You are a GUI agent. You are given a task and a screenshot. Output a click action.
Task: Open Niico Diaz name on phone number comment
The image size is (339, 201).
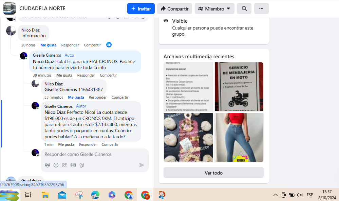coord(54,84)
